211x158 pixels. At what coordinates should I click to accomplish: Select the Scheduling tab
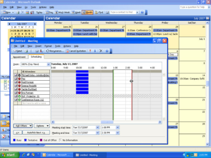click(36, 57)
